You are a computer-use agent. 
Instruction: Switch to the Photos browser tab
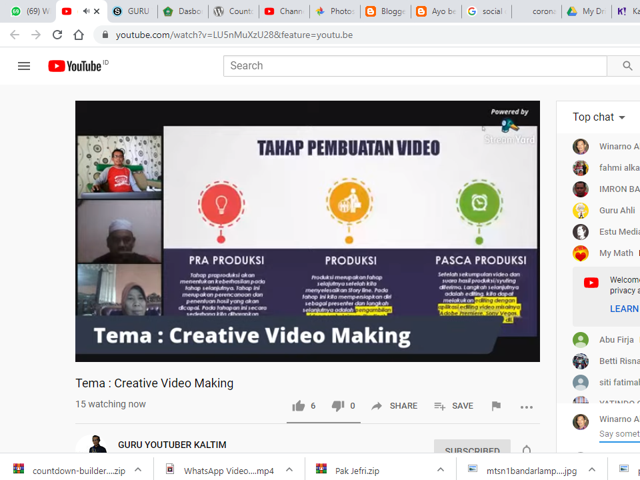pos(335,11)
